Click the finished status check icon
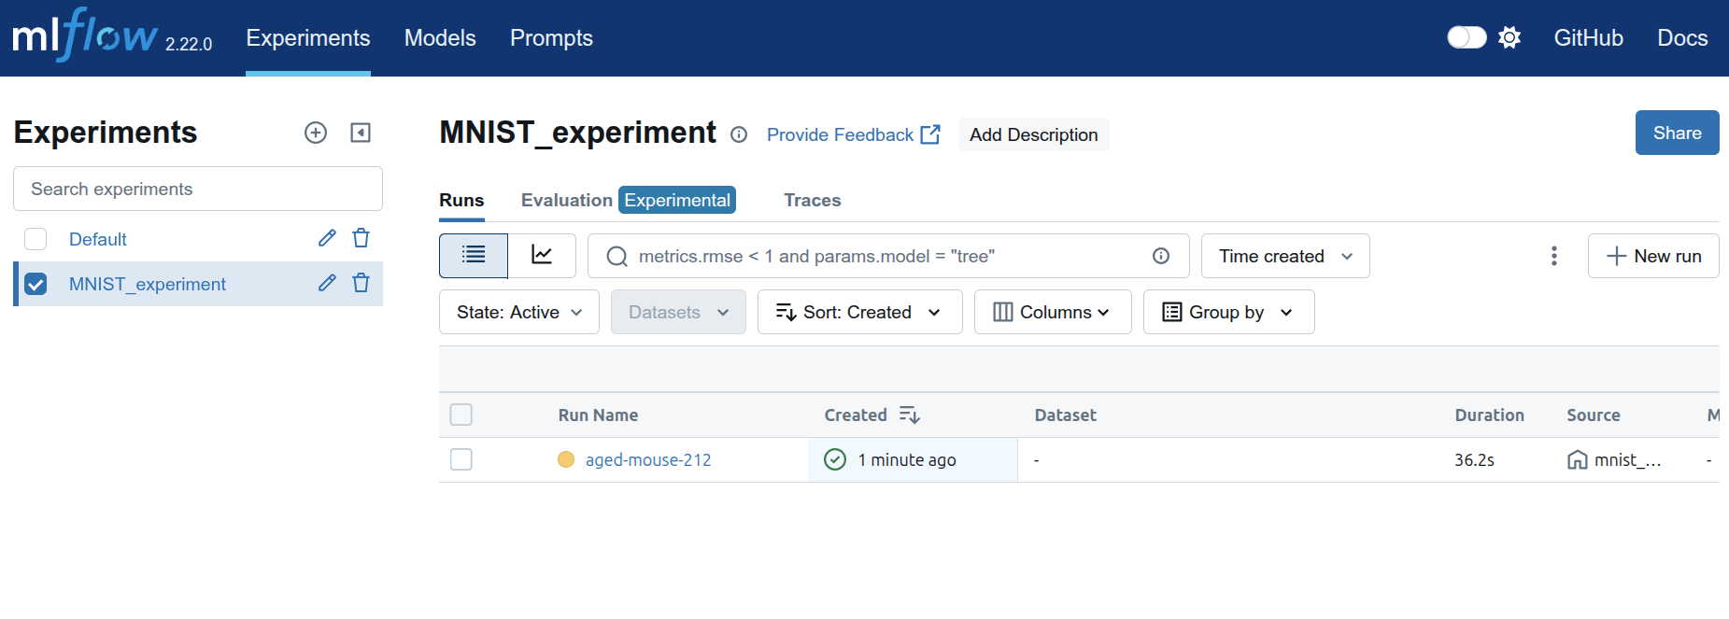 tap(835, 459)
